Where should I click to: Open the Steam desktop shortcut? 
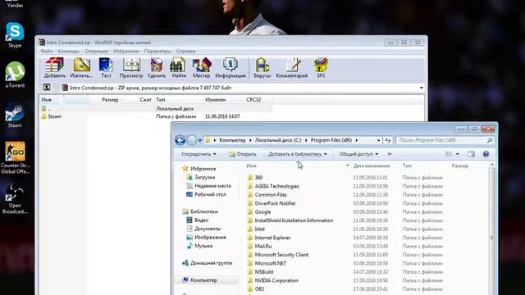[15, 116]
